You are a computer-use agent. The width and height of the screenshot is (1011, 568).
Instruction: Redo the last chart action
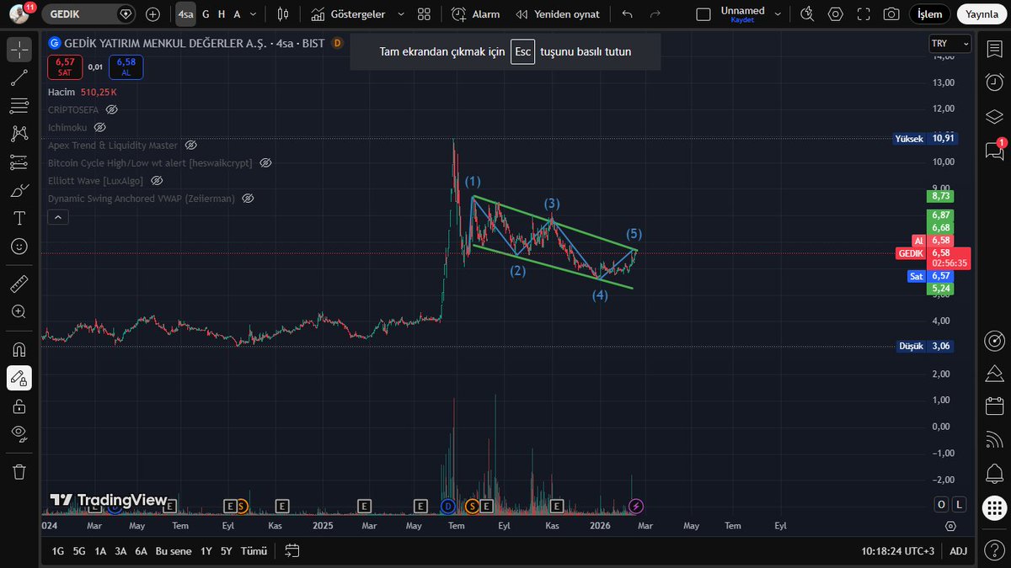(x=655, y=14)
